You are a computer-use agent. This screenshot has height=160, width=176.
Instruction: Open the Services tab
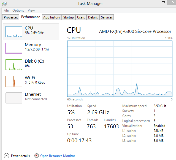[x=107, y=17]
